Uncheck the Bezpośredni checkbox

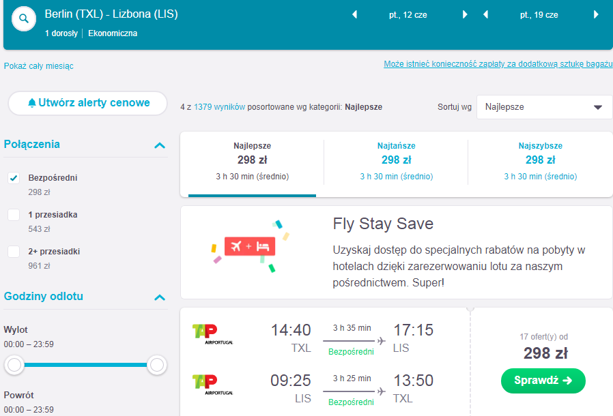point(14,178)
